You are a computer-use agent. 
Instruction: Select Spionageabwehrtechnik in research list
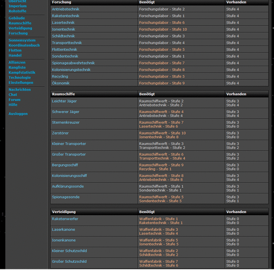click(x=73, y=63)
